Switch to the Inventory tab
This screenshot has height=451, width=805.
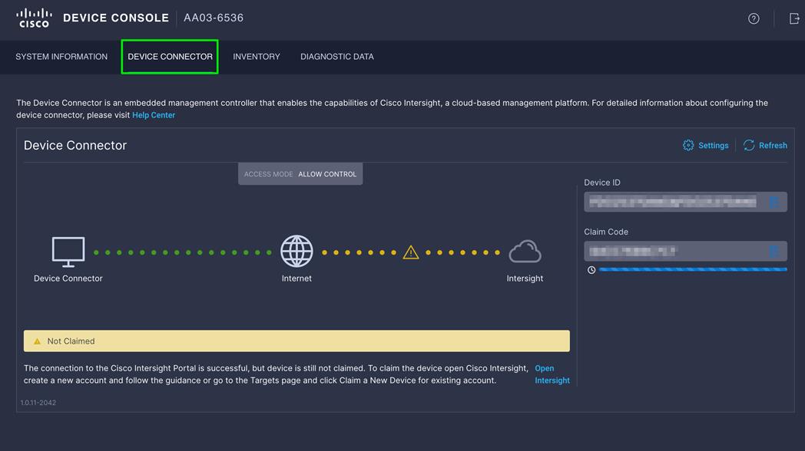point(256,56)
